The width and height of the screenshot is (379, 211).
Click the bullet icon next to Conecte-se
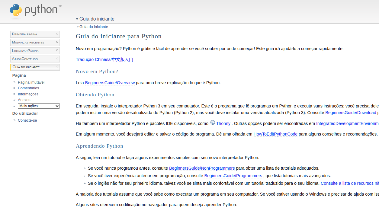pyautogui.click(x=14, y=120)
